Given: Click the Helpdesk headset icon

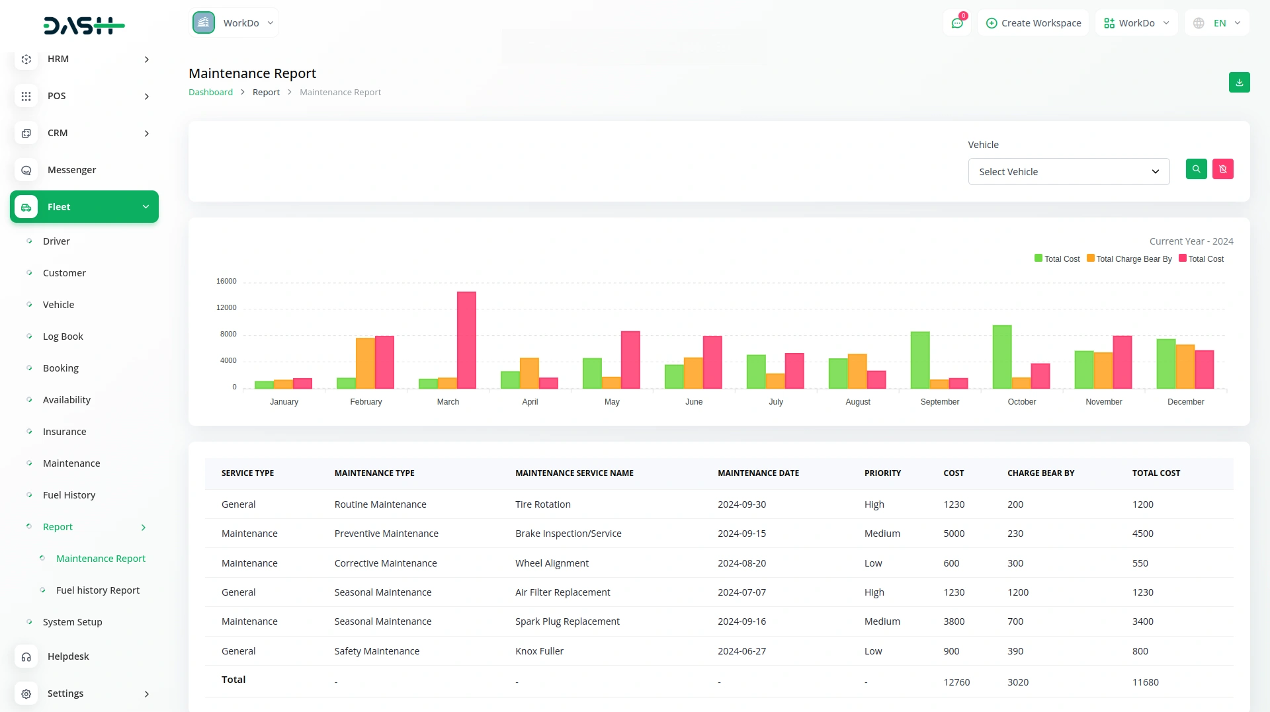Looking at the screenshot, I should coord(26,656).
